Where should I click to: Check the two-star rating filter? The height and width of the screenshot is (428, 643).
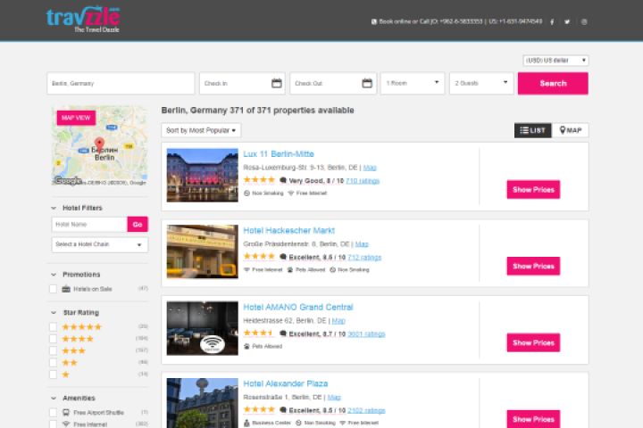53,363
